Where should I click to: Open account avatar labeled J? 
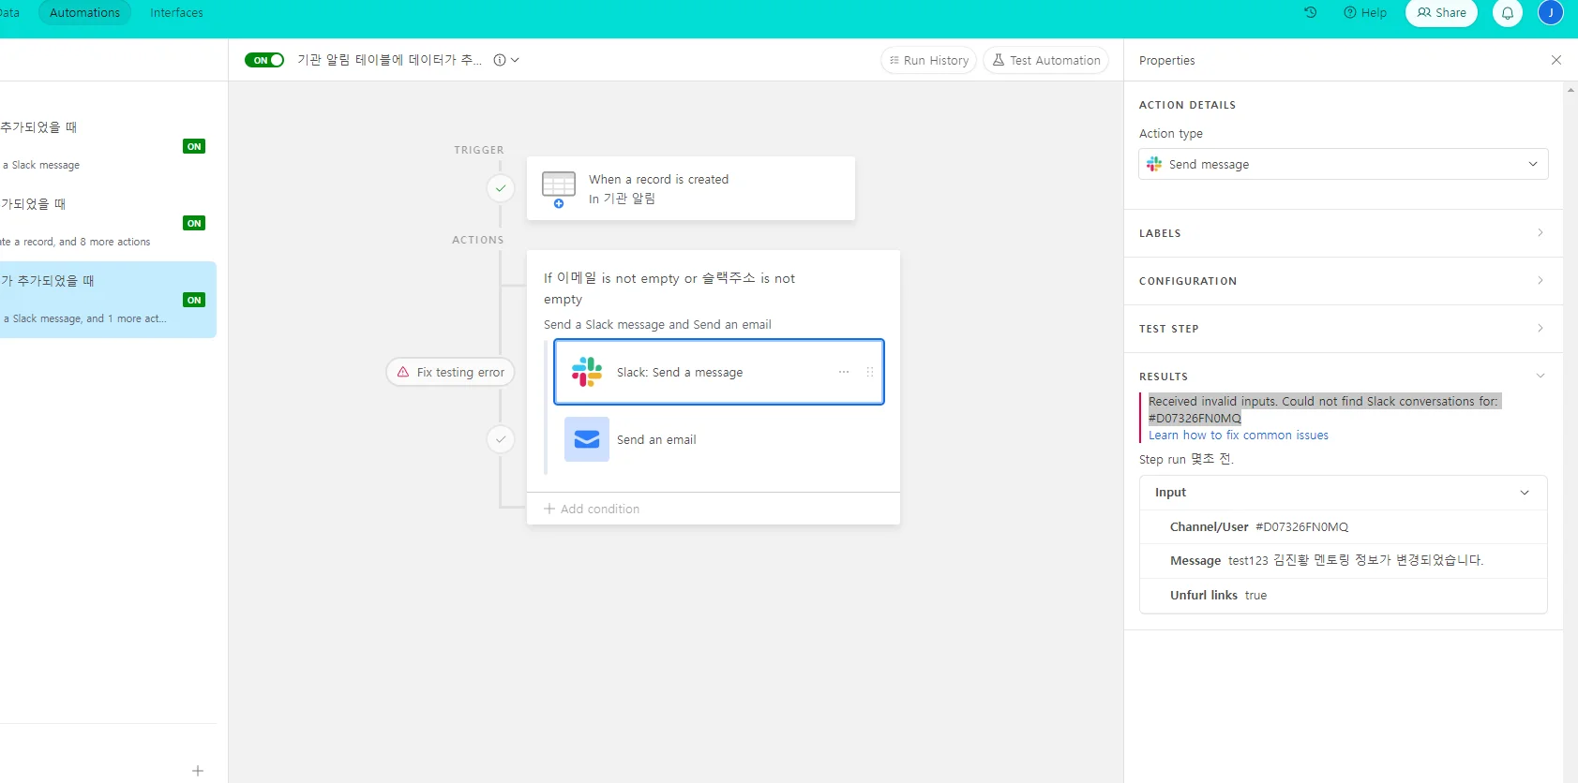(x=1551, y=13)
